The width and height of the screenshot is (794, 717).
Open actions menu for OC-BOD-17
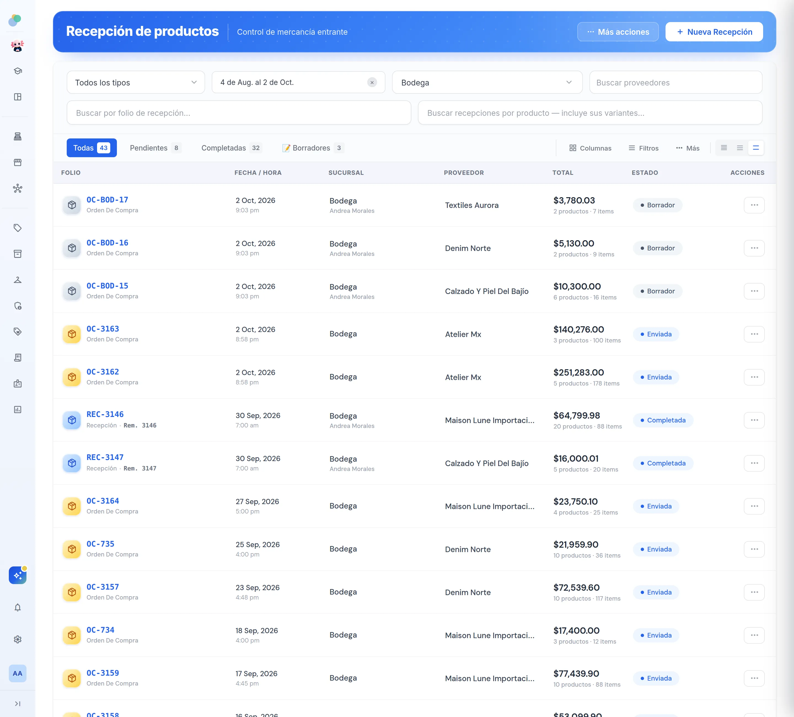tap(754, 205)
